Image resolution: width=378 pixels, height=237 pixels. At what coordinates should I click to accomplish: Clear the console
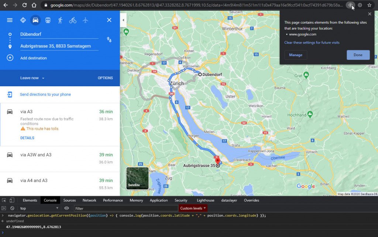click(12, 208)
